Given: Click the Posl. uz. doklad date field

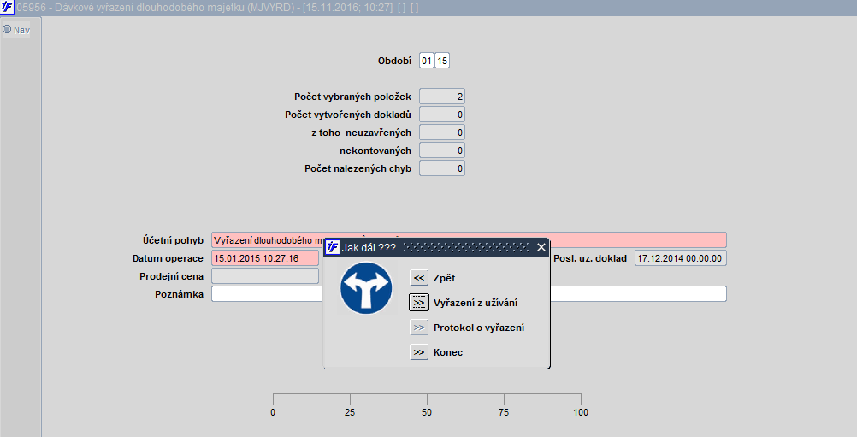Looking at the screenshot, I should [x=681, y=258].
